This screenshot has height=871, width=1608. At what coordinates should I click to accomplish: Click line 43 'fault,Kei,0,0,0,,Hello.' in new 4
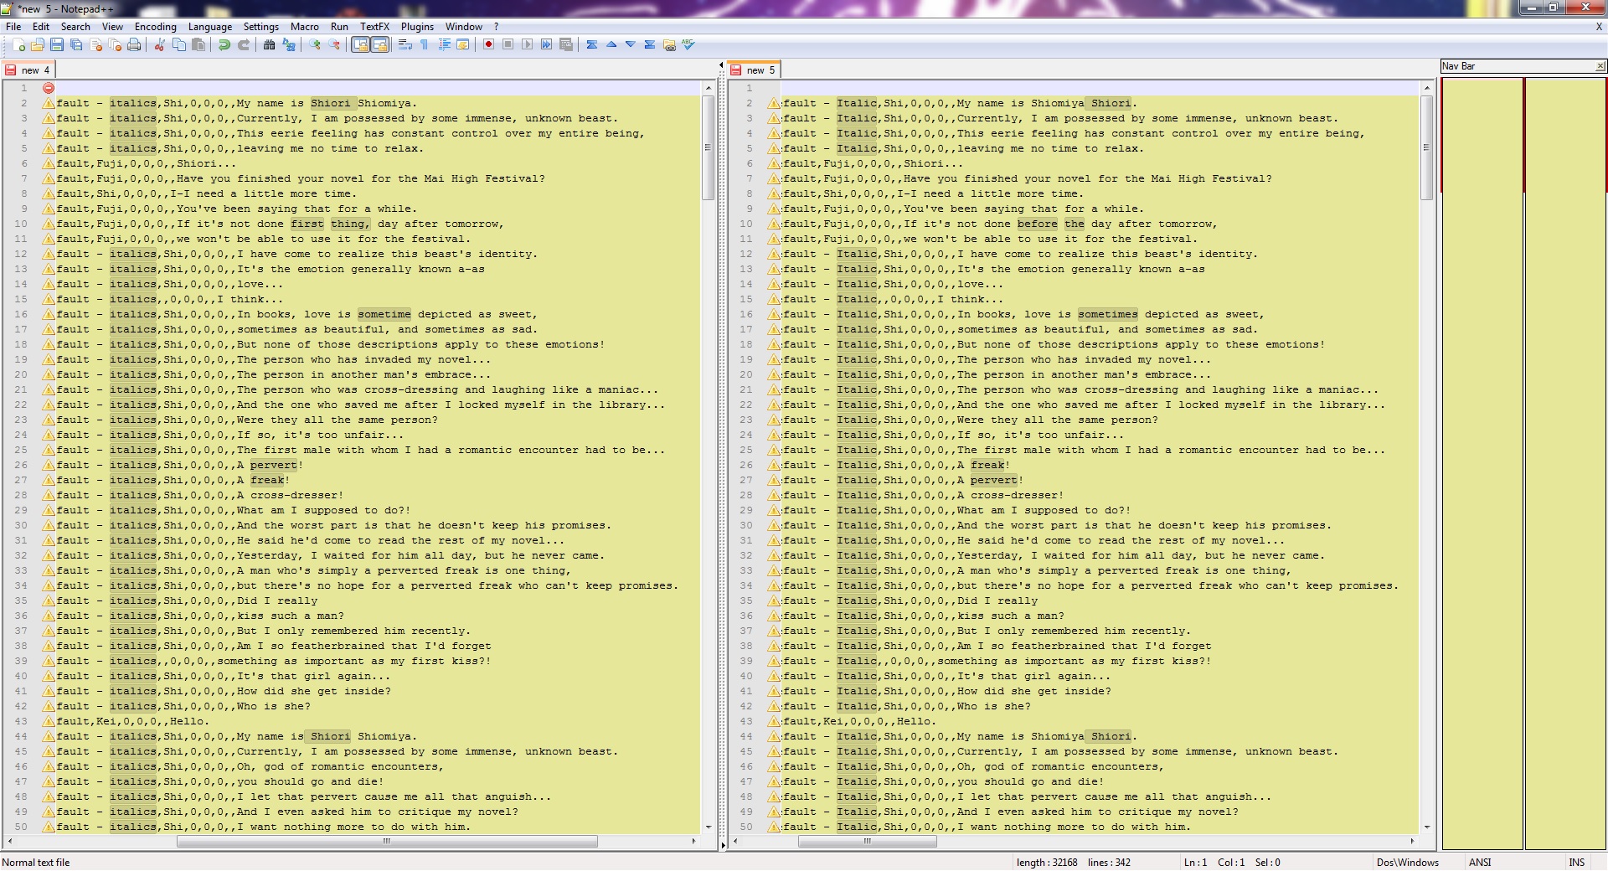133,721
